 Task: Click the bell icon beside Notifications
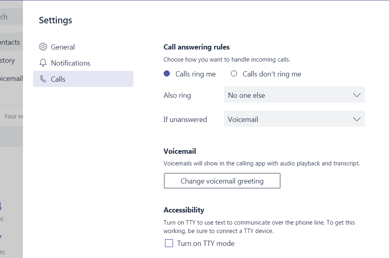click(x=43, y=63)
